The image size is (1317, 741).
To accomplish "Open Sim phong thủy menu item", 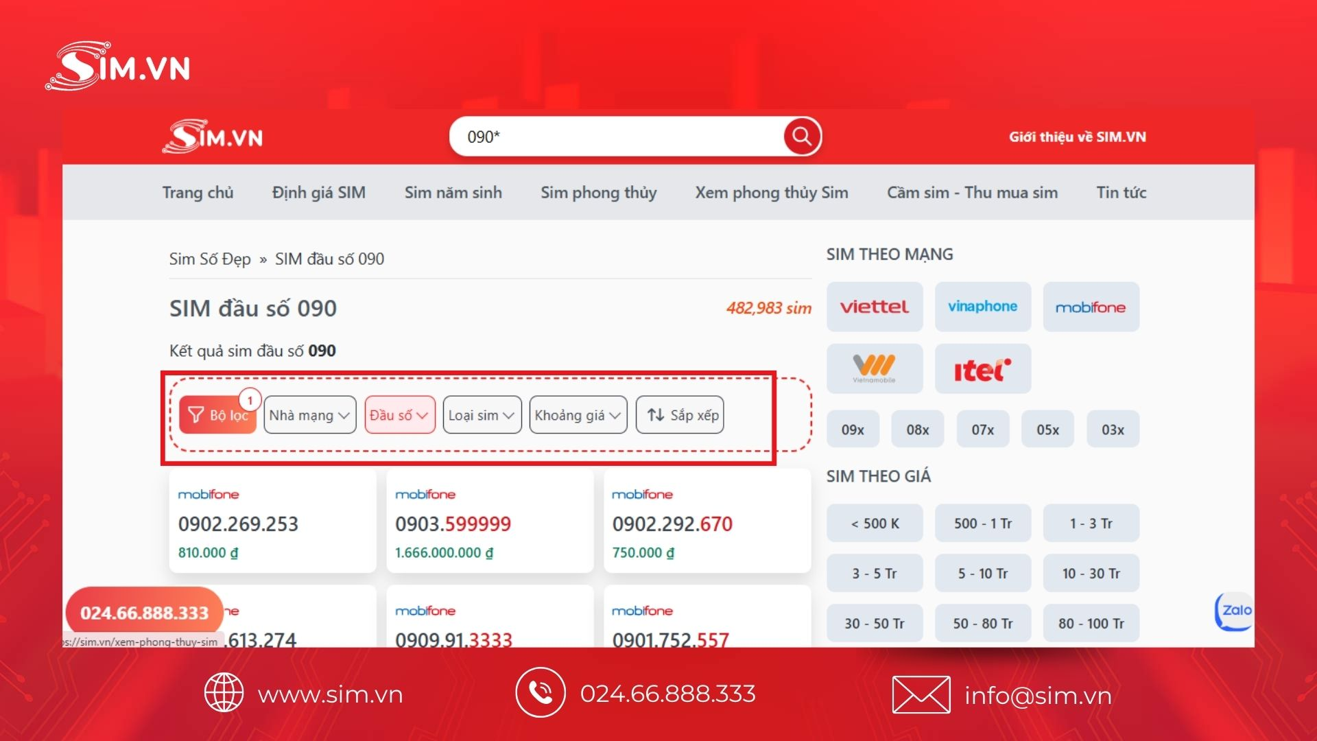I will click(599, 192).
